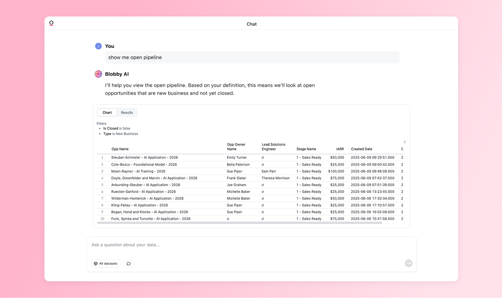Click the Blobby AI avatar icon
Screen dimensions: 502x298
[x=98, y=74]
